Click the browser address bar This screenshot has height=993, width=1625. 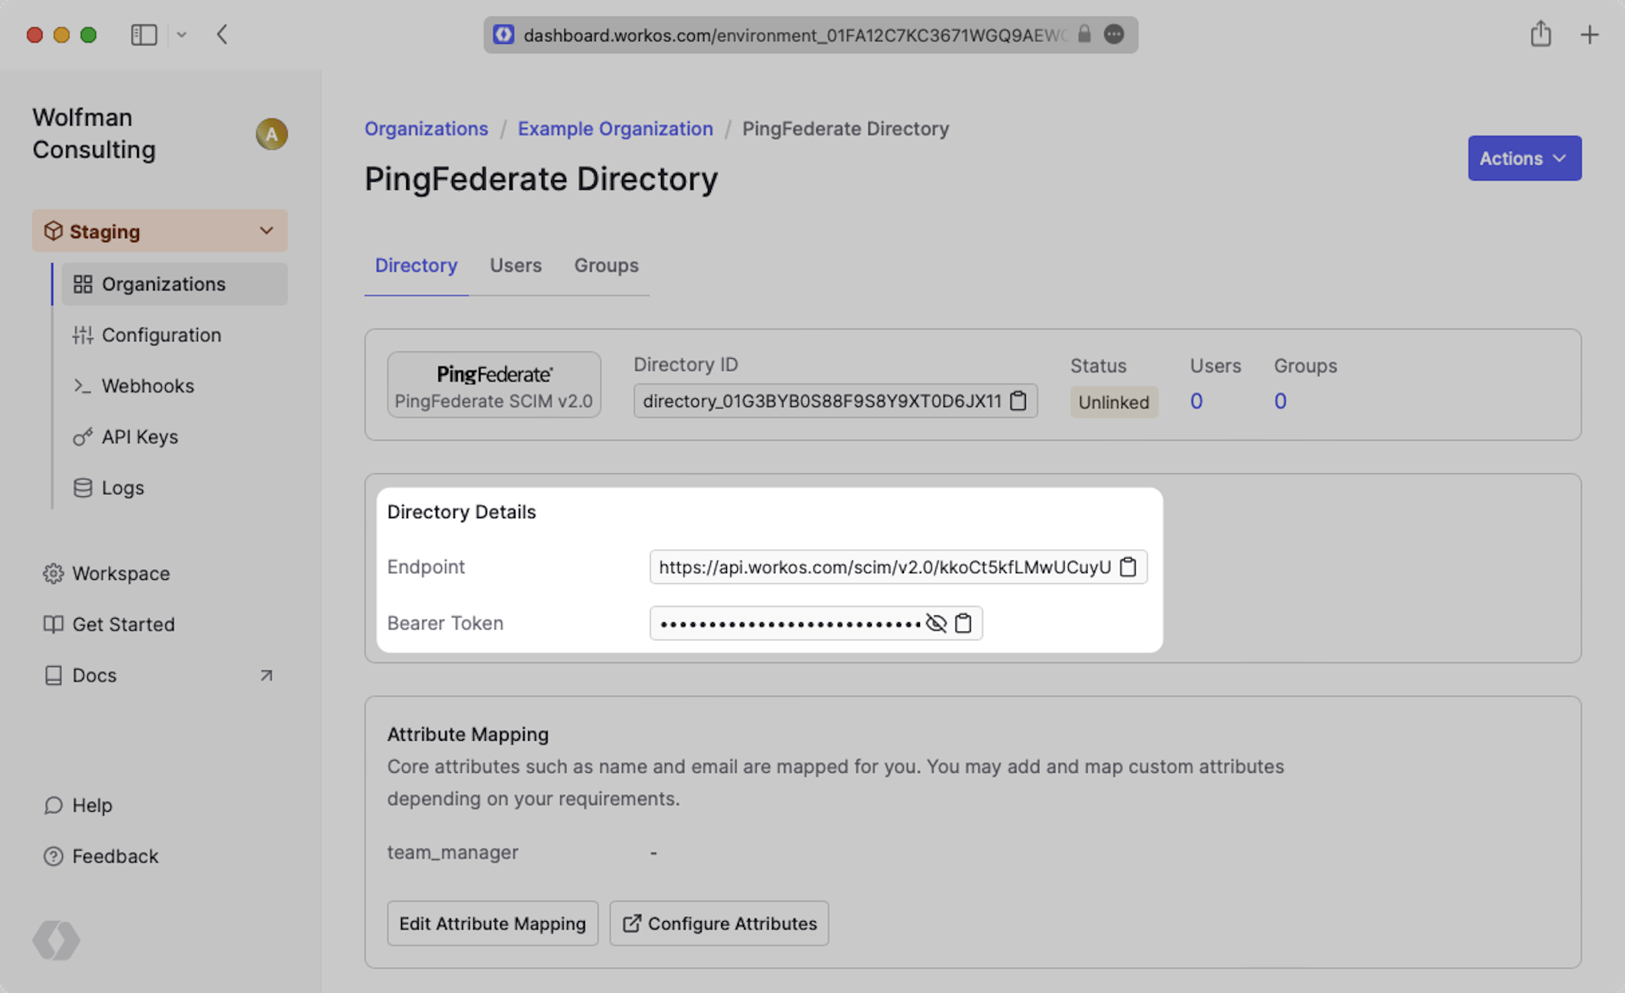[794, 35]
